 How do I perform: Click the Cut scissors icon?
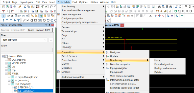point(25,7)
